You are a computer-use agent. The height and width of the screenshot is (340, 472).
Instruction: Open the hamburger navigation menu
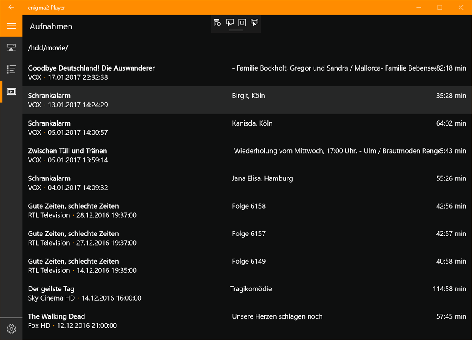pos(11,26)
